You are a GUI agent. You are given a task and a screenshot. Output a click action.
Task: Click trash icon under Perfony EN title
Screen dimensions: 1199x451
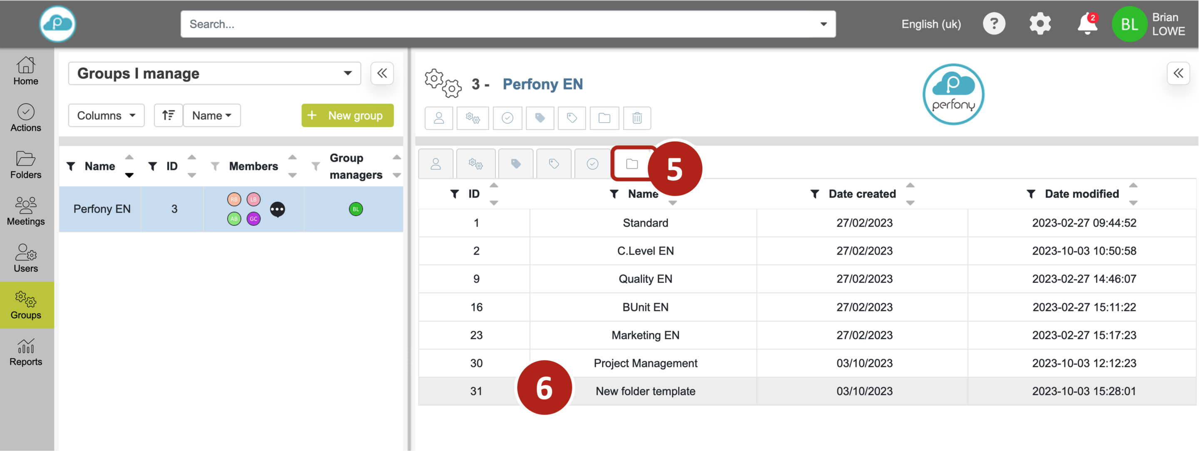(637, 118)
